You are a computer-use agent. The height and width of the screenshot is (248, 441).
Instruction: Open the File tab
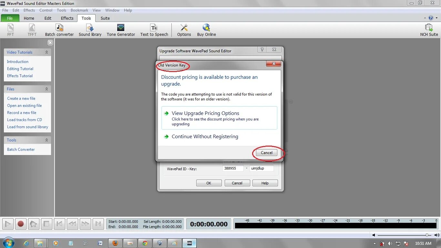pos(10,18)
